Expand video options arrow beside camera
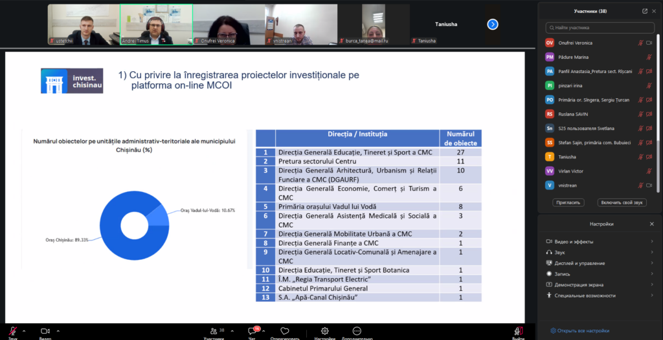663x340 pixels. [x=59, y=331]
